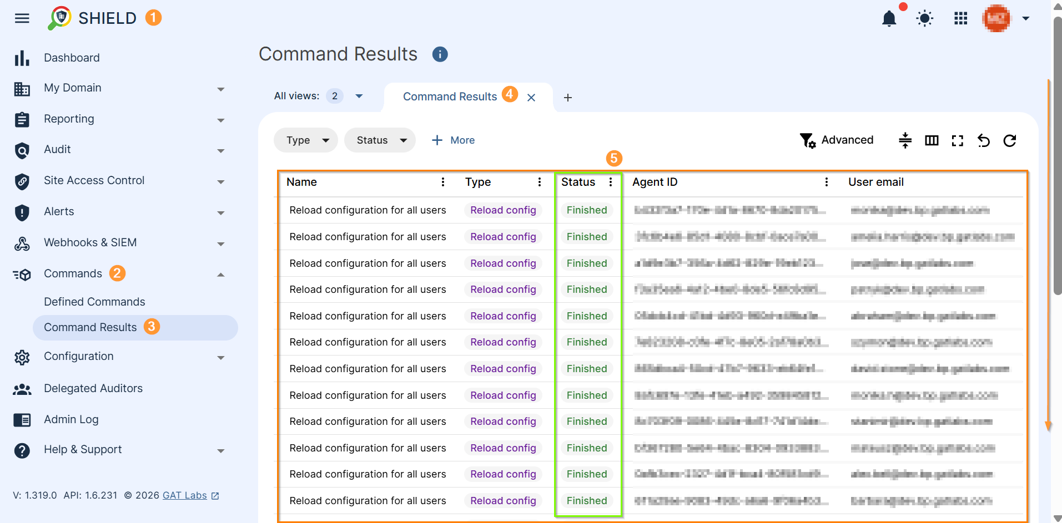Viewport: 1062px width, 523px height.
Task: Open the navigation hamburger menu
Action: (x=22, y=18)
